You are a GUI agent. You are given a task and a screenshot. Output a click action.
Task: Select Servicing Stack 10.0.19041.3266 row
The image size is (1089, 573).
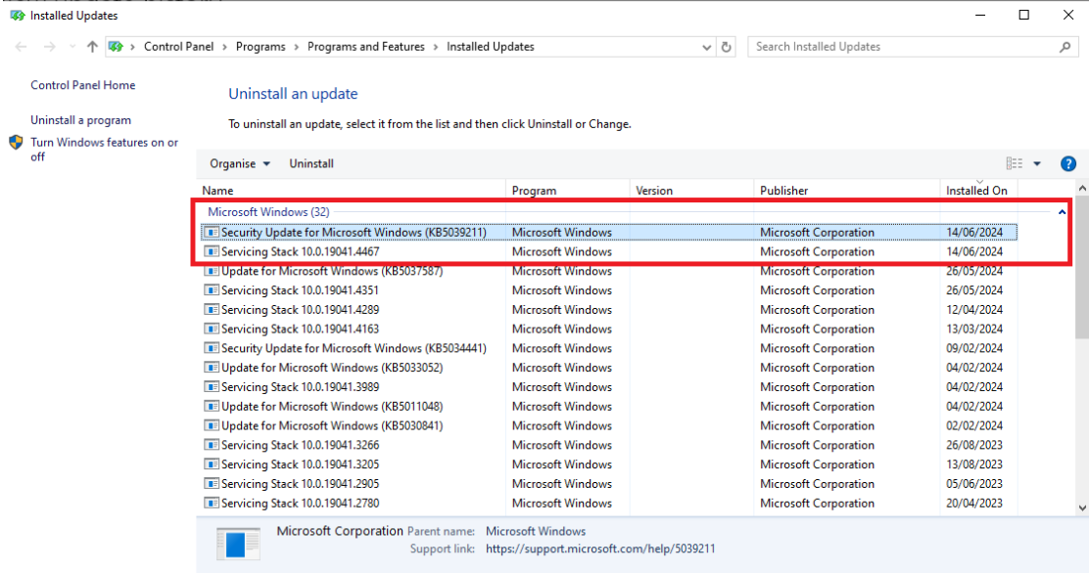(609, 445)
